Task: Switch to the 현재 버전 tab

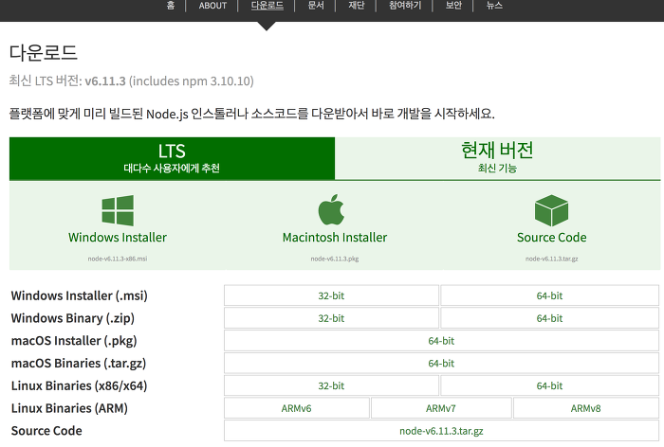Action: point(498,158)
